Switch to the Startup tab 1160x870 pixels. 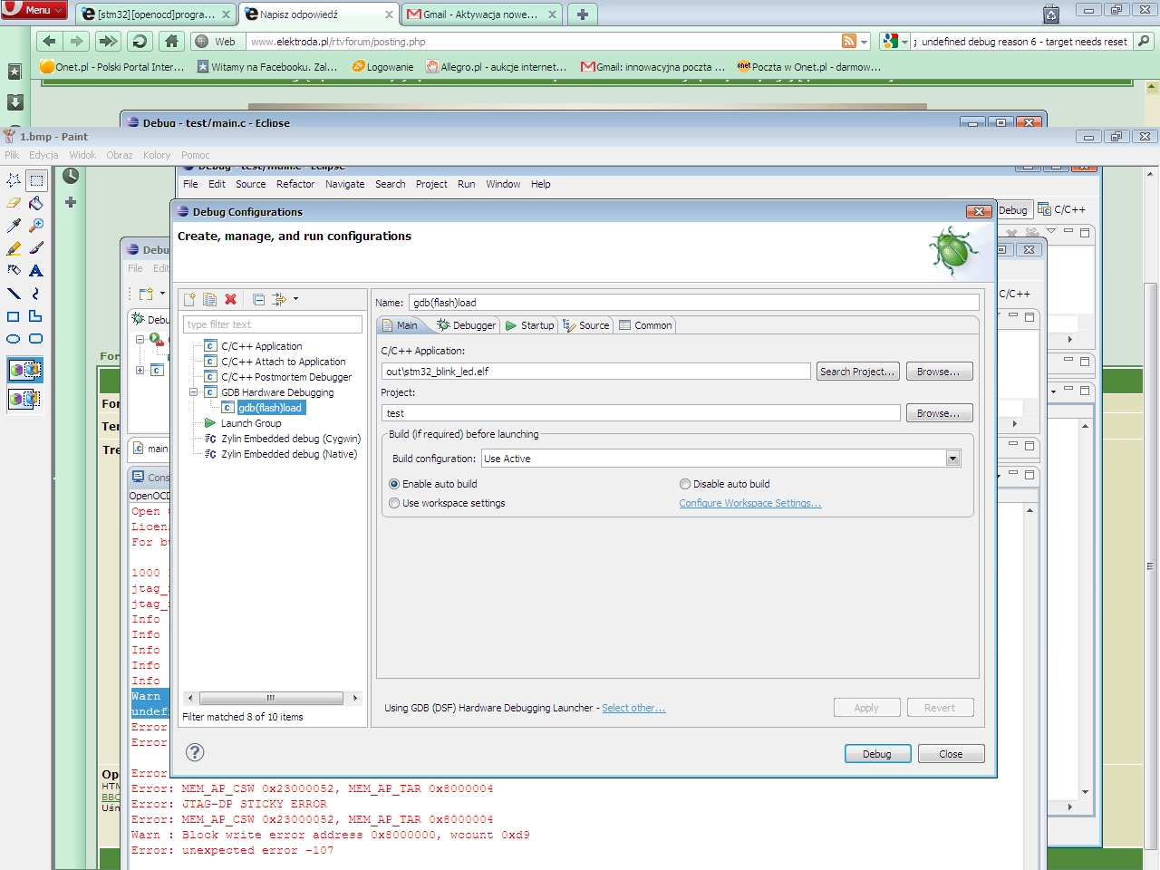click(x=529, y=325)
